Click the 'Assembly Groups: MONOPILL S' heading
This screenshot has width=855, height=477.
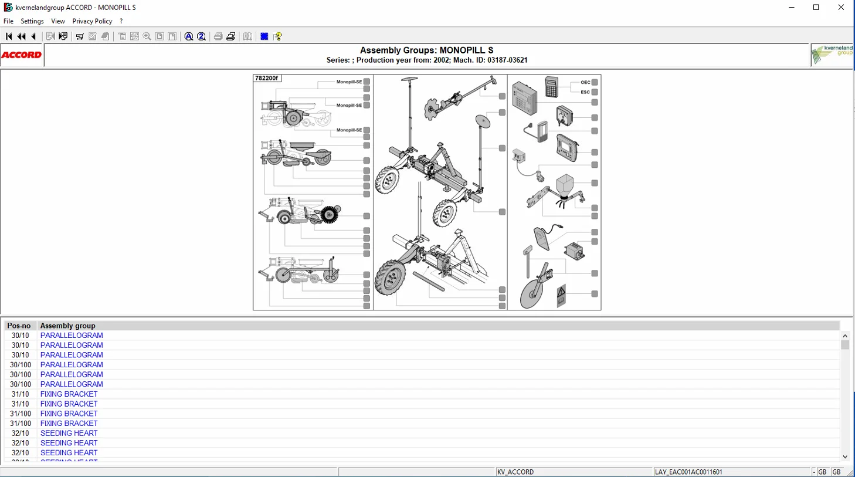point(427,50)
